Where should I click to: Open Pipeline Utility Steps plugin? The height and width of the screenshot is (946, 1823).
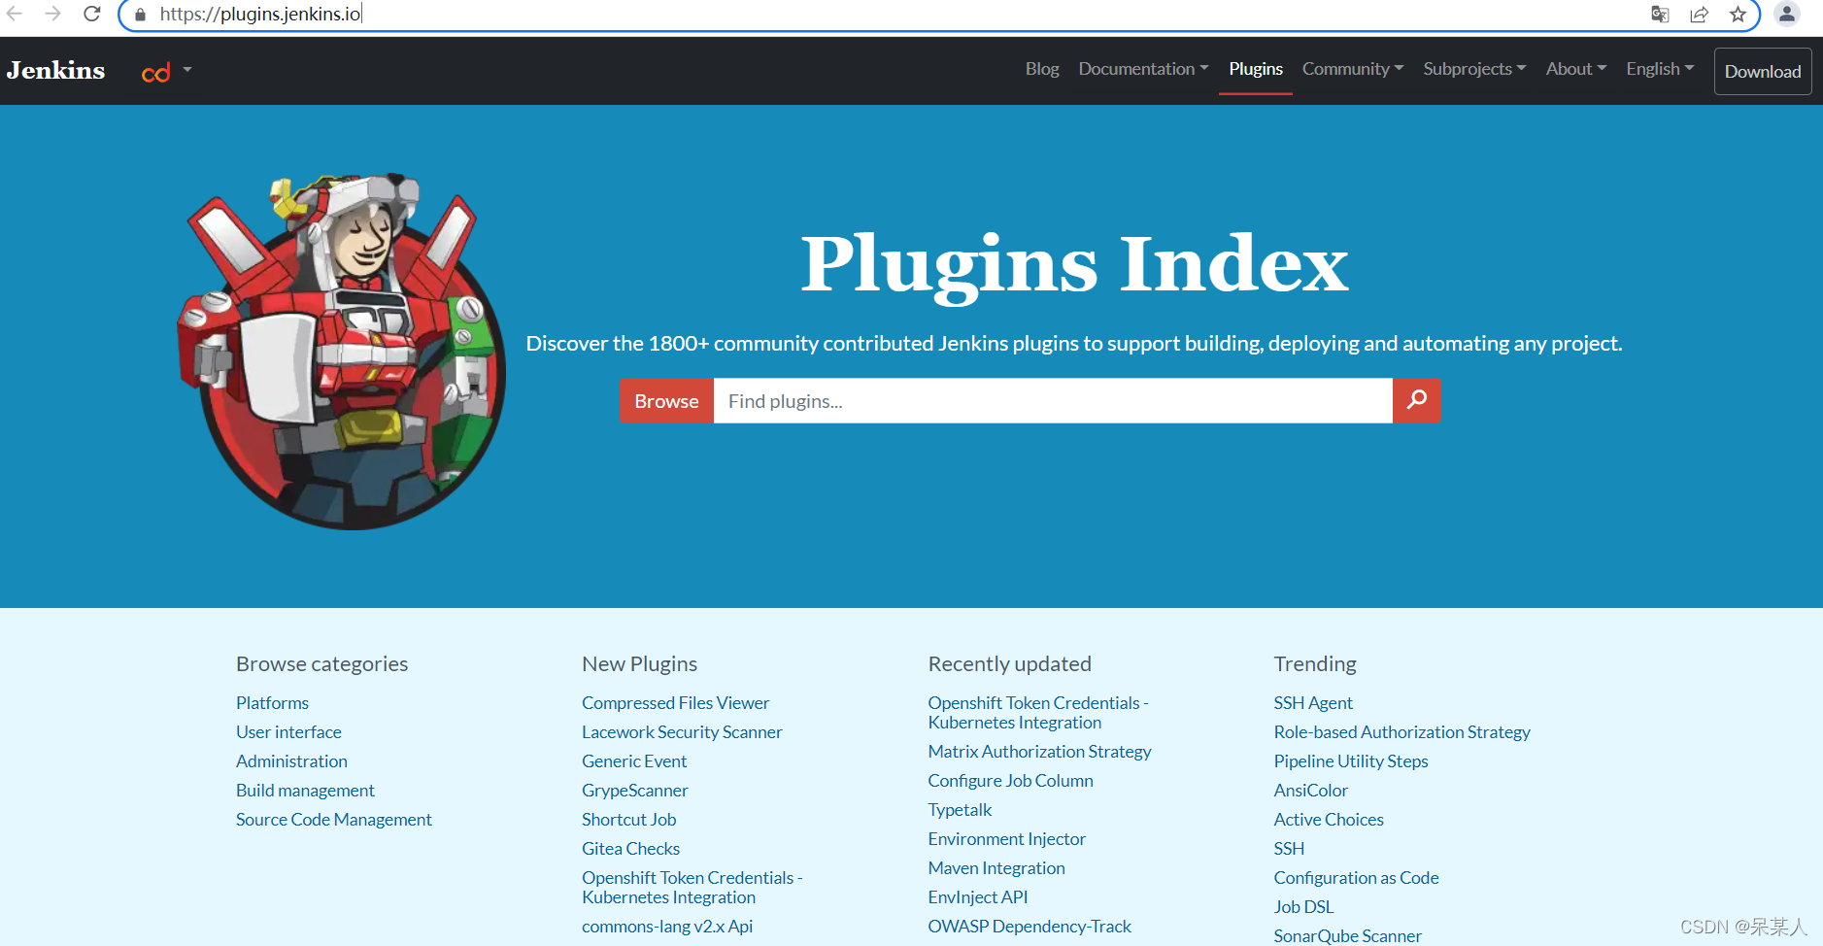pos(1351,760)
